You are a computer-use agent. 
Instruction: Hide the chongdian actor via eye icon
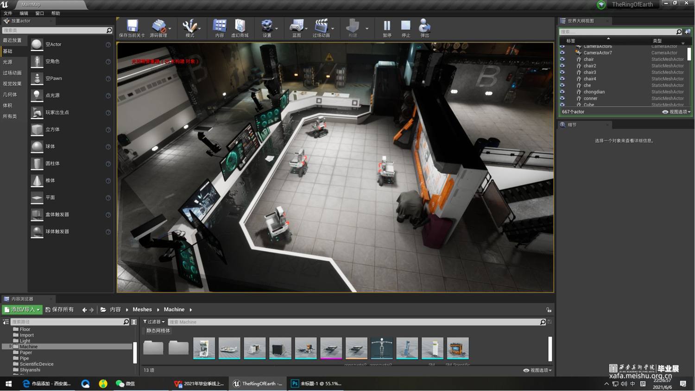pyautogui.click(x=562, y=92)
